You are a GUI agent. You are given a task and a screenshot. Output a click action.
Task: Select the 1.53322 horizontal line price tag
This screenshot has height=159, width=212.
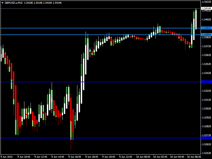206,82
